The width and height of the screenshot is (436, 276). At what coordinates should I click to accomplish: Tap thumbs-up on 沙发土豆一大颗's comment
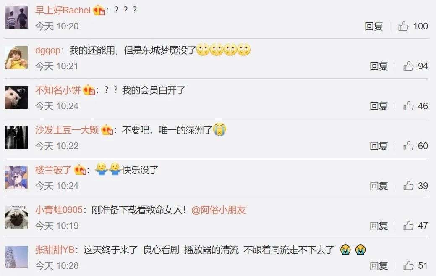(408, 146)
